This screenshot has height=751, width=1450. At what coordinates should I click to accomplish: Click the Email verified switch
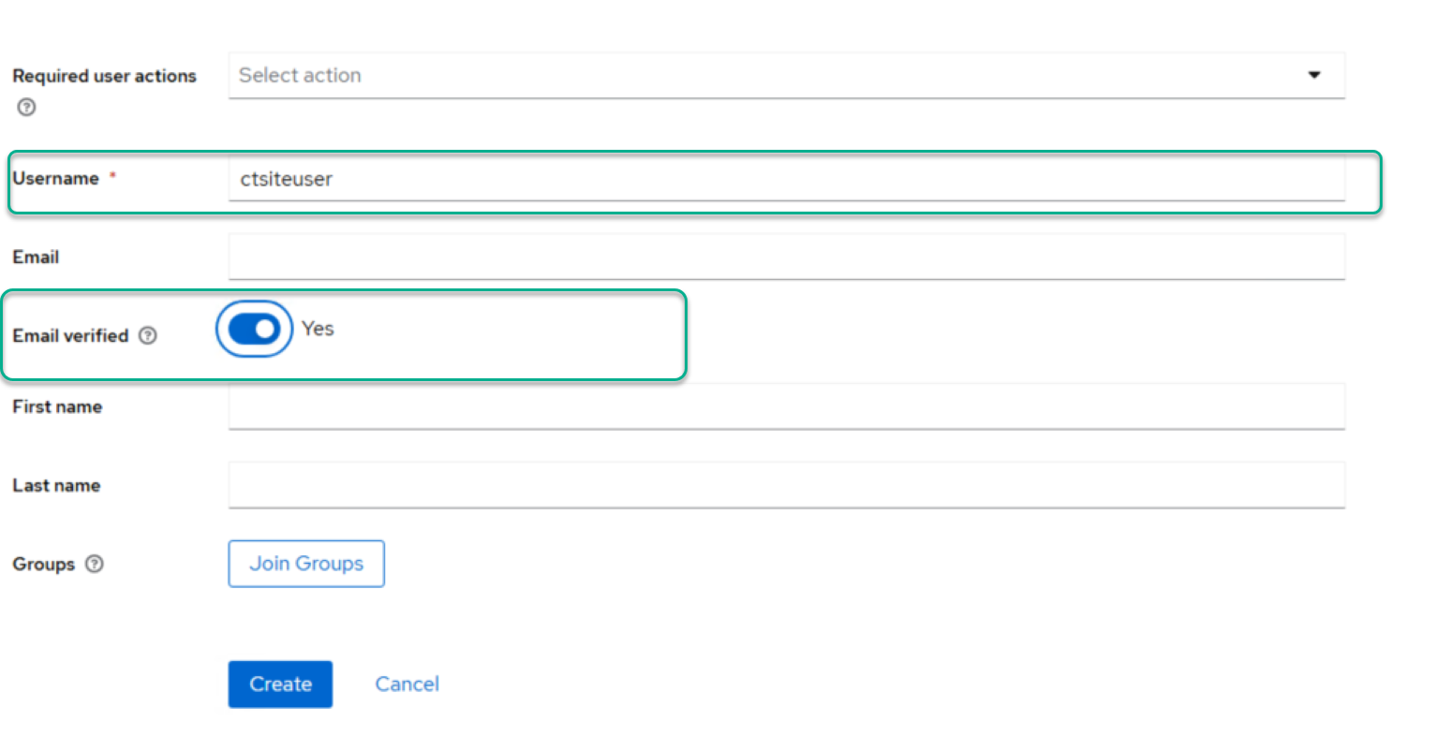tap(254, 328)
